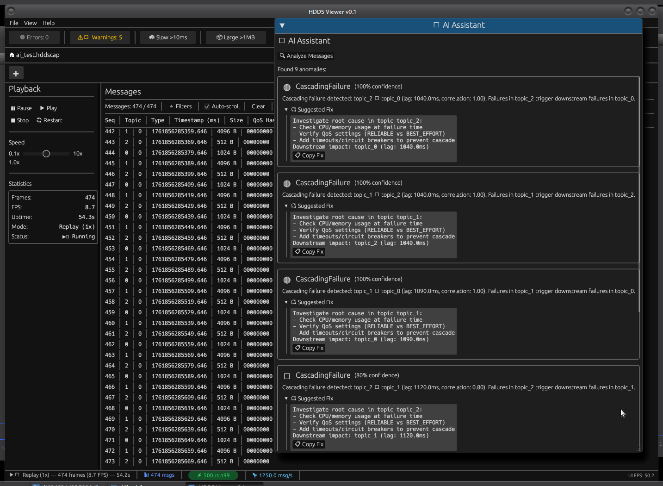Click the Seq column header
The image size is (663, 486).
[110, 120]
